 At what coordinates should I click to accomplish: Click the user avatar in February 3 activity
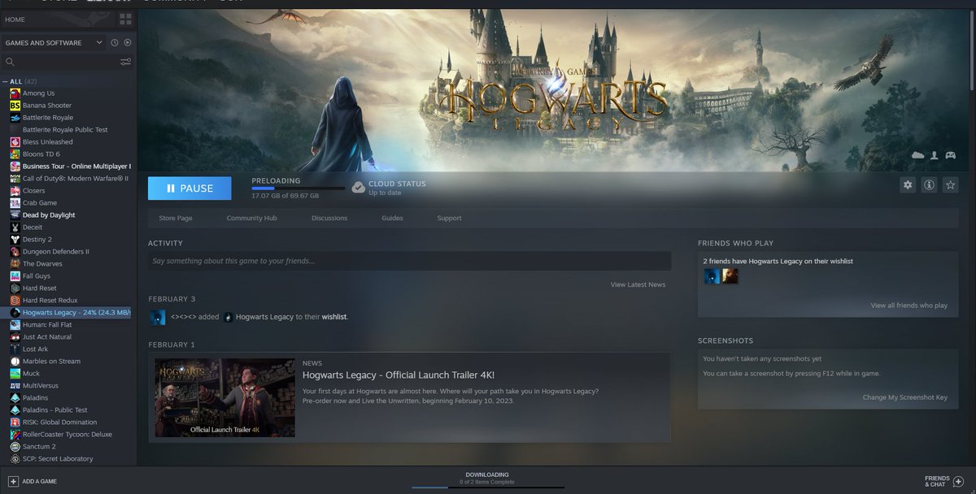[158, 317]
